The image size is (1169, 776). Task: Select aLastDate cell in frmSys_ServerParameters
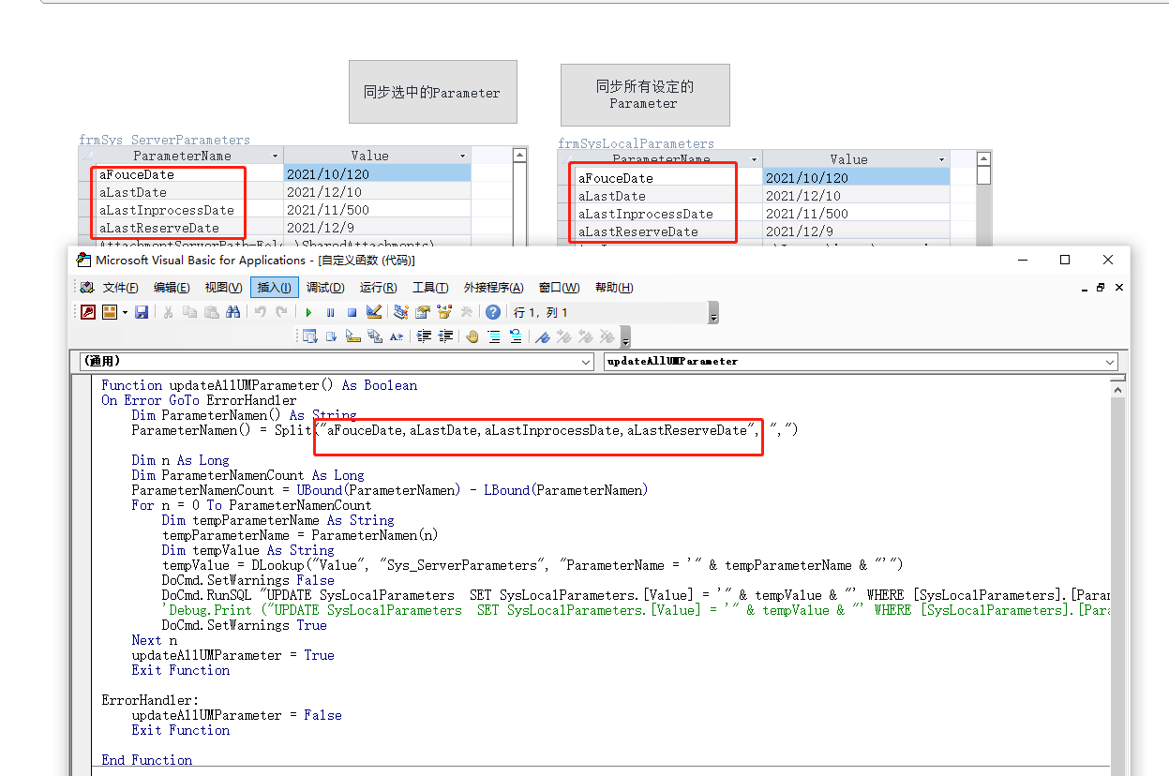(189, 192)
